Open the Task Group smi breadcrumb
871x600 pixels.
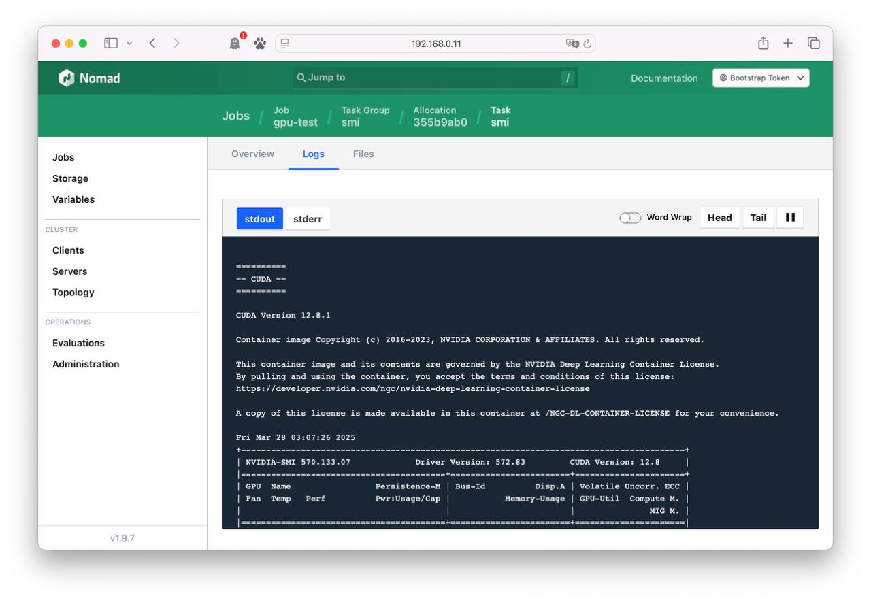[365, 116]
